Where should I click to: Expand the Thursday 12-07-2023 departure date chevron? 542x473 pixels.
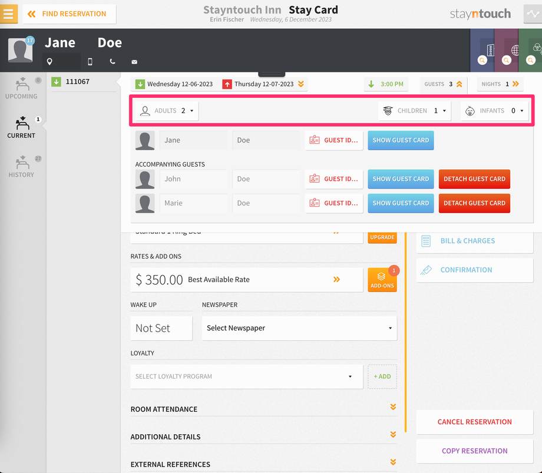pyautogui.click(x=301, y=84)
